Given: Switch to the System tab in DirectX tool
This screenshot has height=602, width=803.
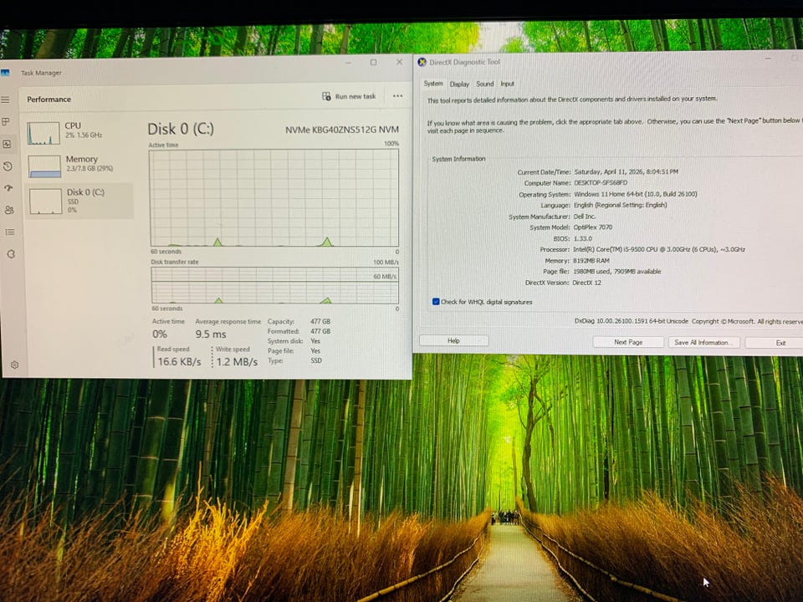Looking at the screenshot, I should coord(433,84).
